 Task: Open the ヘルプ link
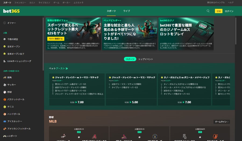click(x=231, y=2)
